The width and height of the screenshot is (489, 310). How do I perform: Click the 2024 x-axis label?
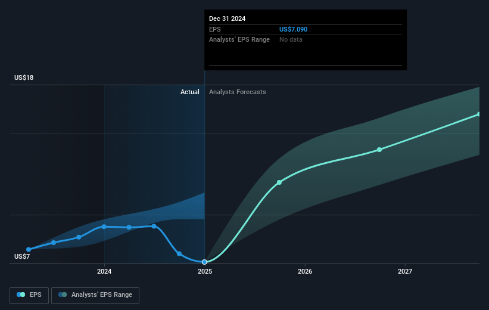pyautogui.click(x=104, y=272)
